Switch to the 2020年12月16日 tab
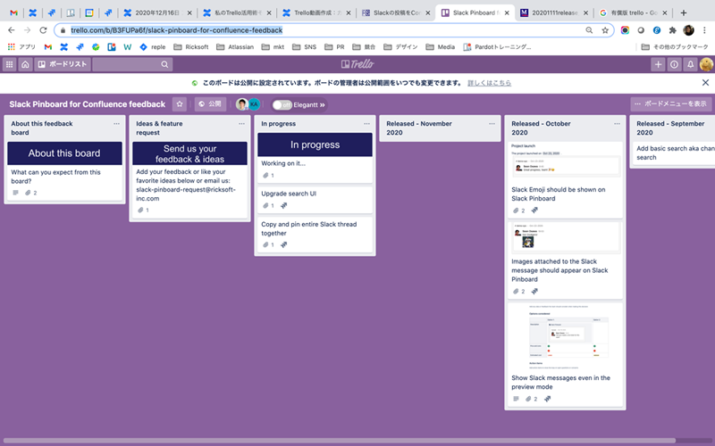Viewport: 715px width, 446px height. click(158, 12)
